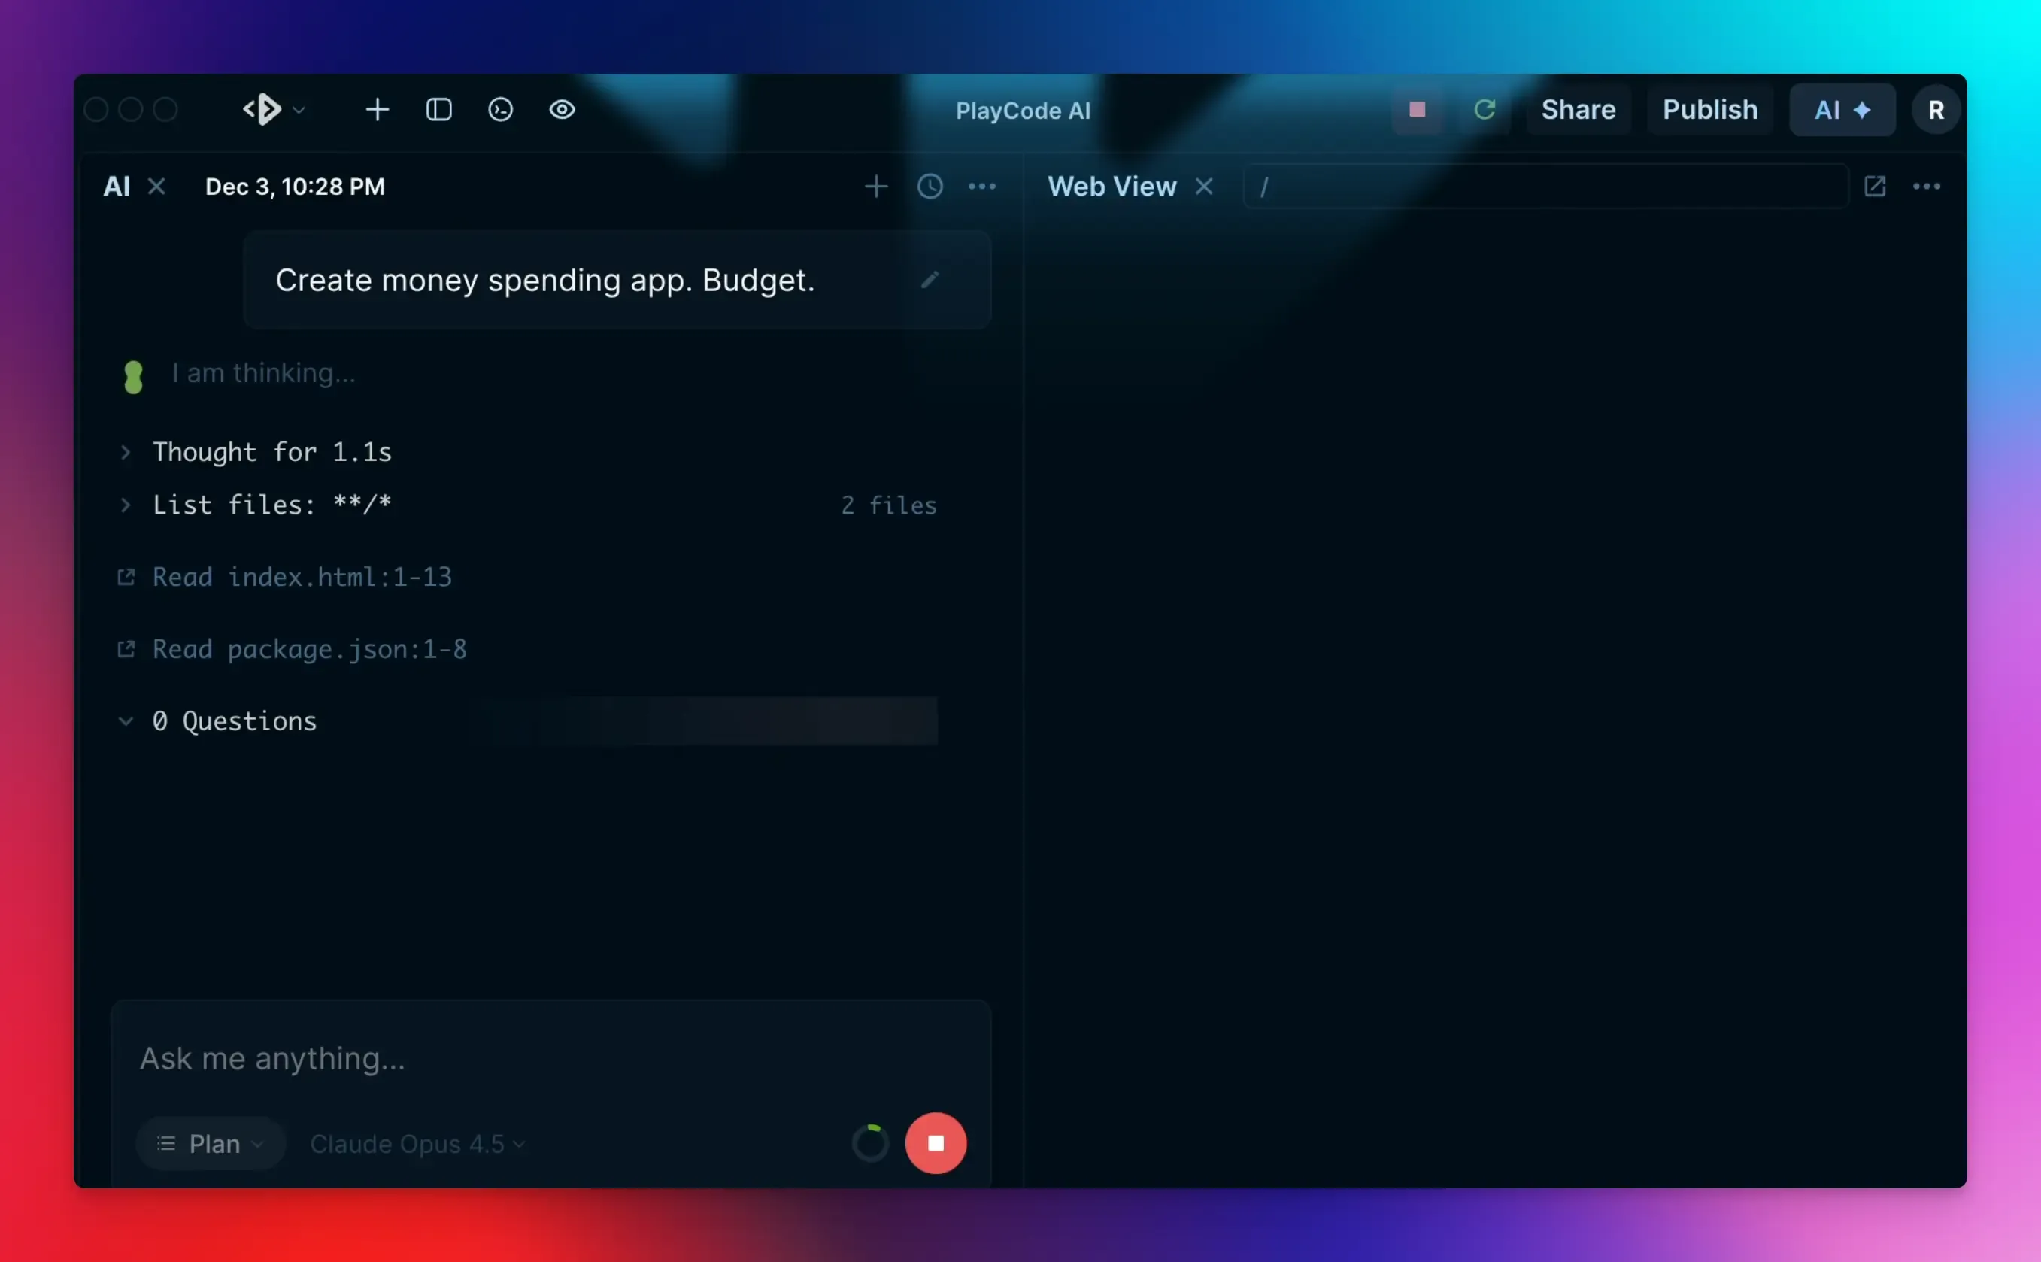Image resolution: width=2041 pixels, height=1262 pixels.
Task: Toggle the sidebar layout panel icon
Action: (x=439, y=109)
